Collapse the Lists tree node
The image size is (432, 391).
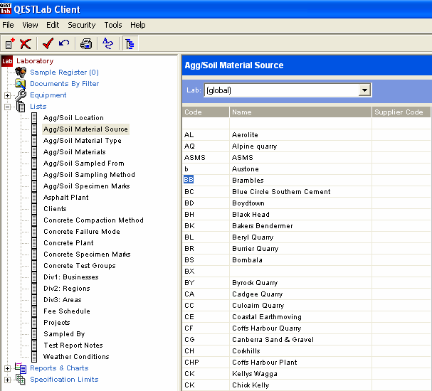8,107
